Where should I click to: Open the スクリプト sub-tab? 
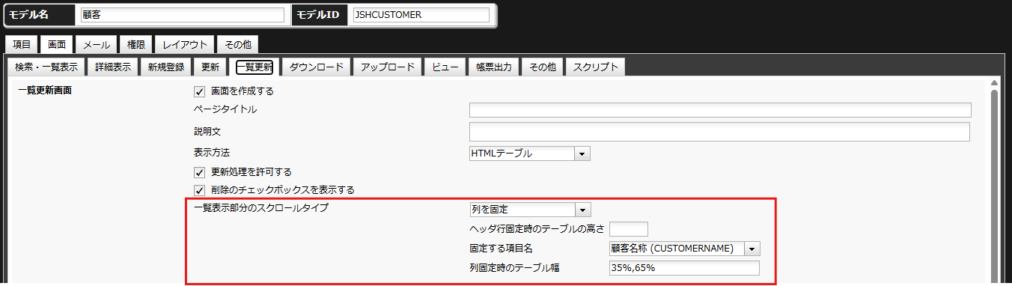(x=596, y=67)
